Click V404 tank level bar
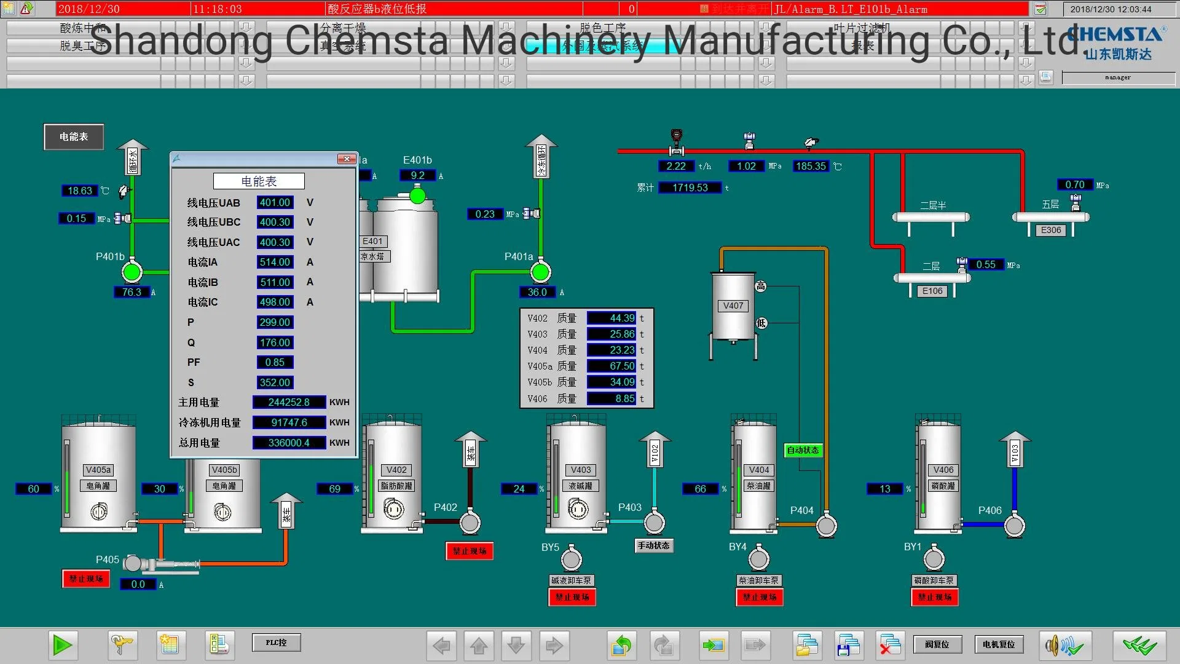1180x664 pixels. (x=738, y=478)
